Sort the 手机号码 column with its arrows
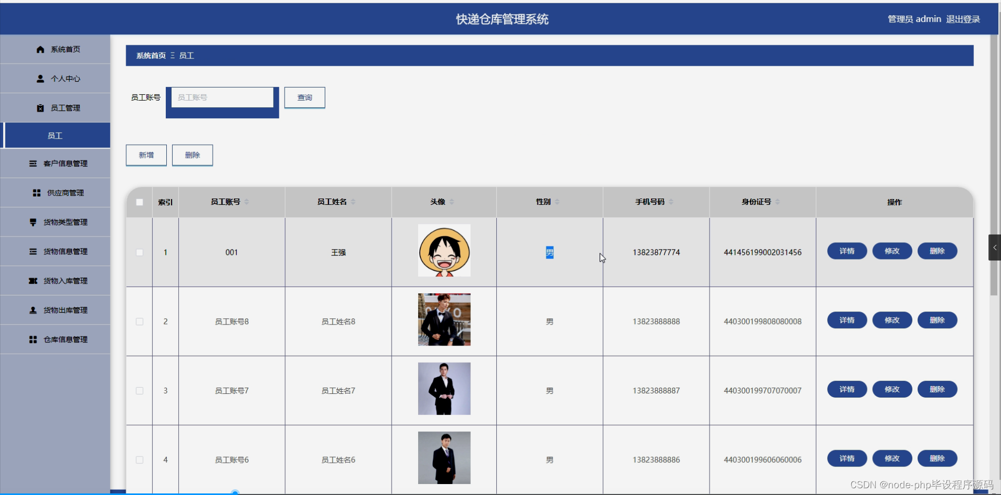 point(671,202)
